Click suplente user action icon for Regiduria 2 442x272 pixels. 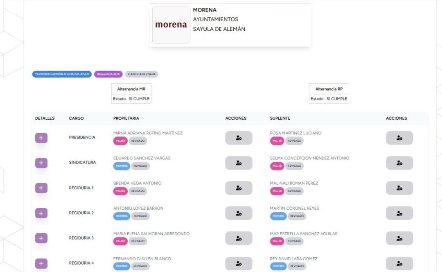tap(399, 213)
